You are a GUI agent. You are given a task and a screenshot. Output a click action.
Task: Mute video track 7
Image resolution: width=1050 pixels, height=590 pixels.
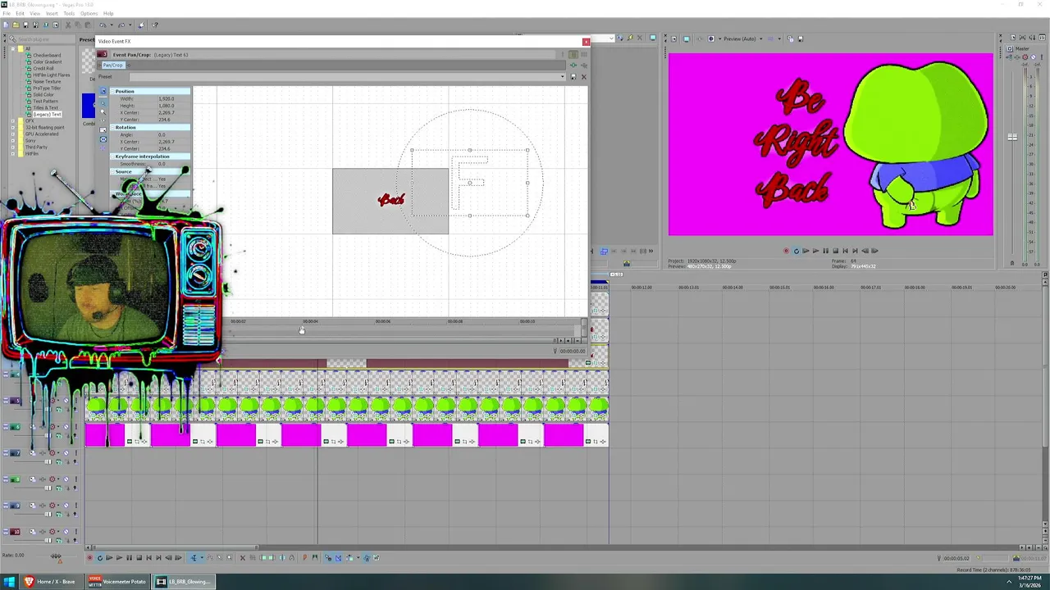pos(66,452)
